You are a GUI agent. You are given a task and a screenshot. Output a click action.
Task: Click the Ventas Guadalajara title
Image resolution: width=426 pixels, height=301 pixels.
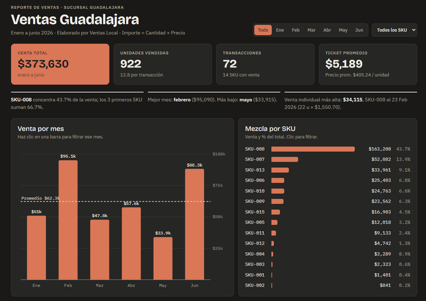[75, 20]
